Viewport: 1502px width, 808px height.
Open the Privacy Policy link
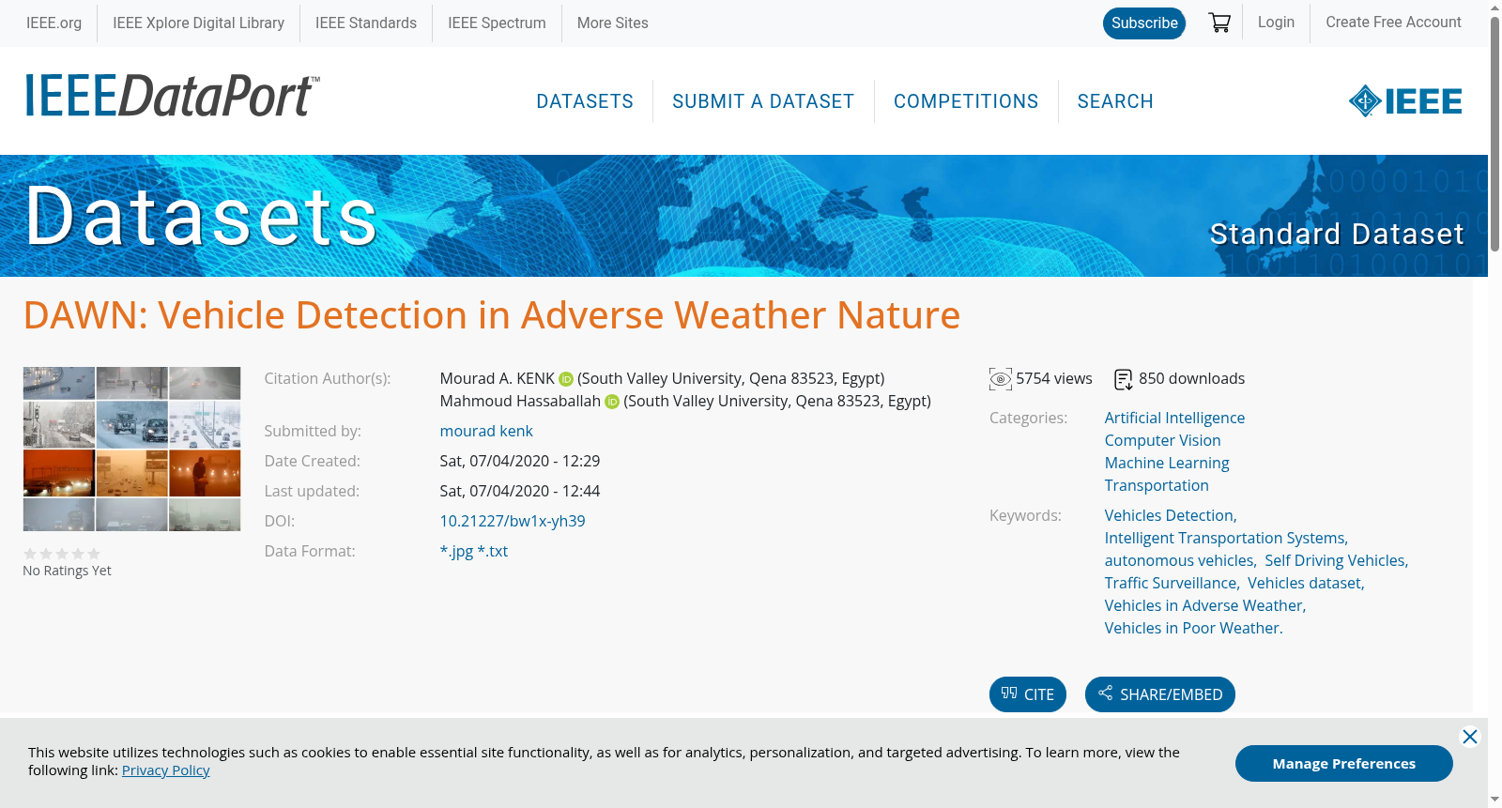pos(165,770)
